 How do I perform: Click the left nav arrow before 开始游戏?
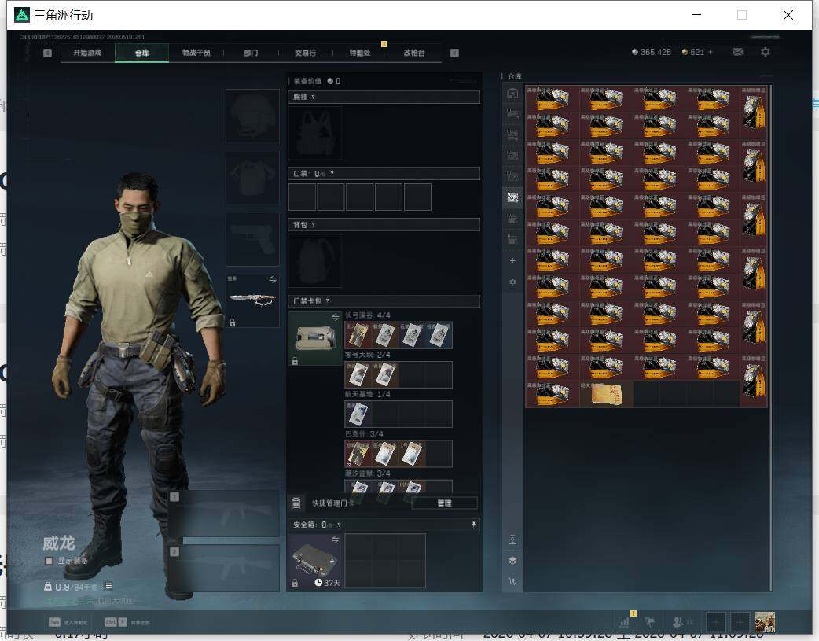(x=47, y=53)
